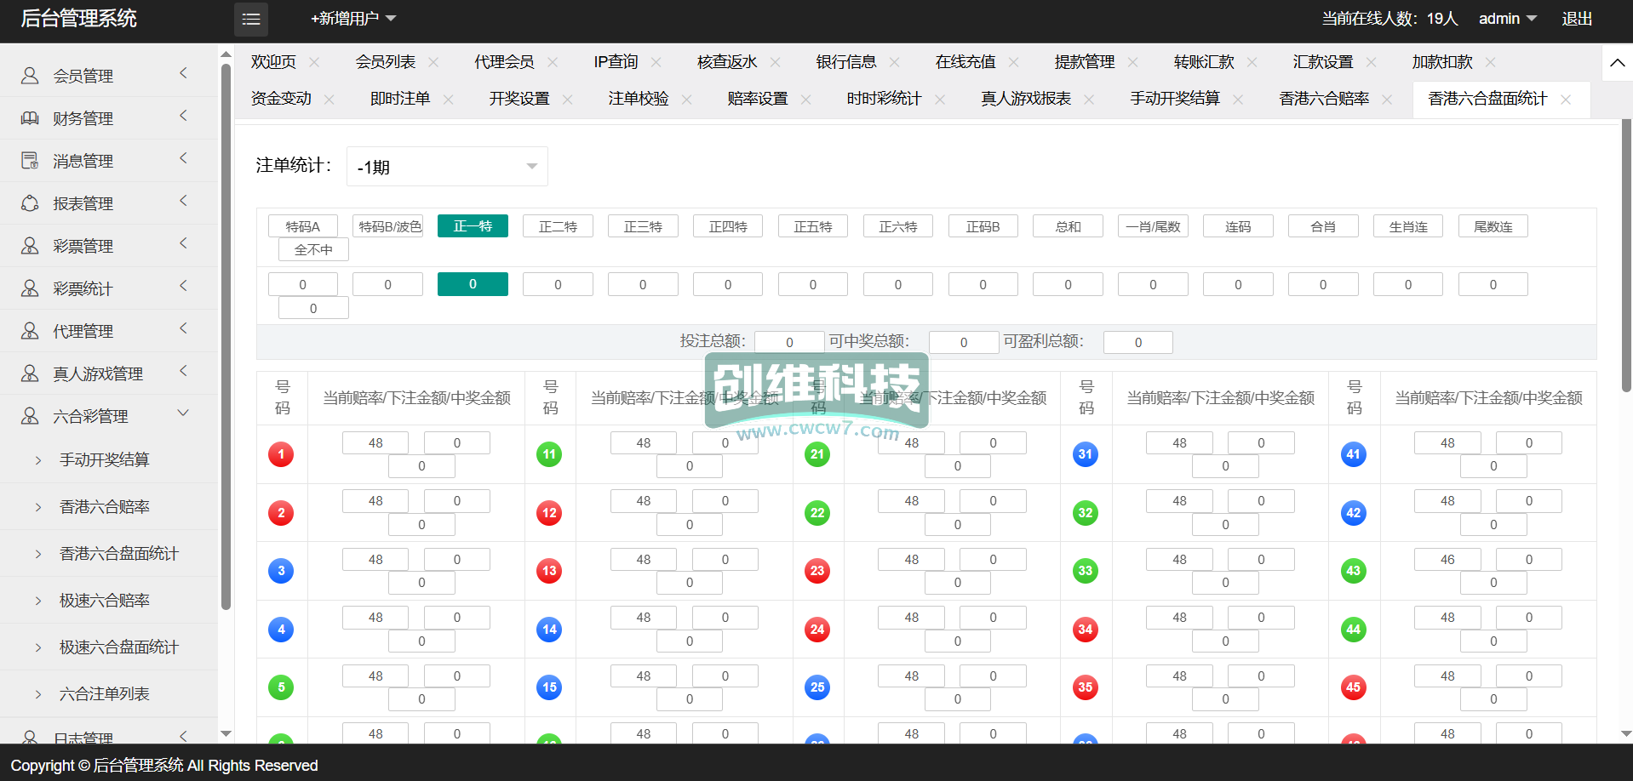Select the 一肖/尾数 bet type button

coord(1153,226)
